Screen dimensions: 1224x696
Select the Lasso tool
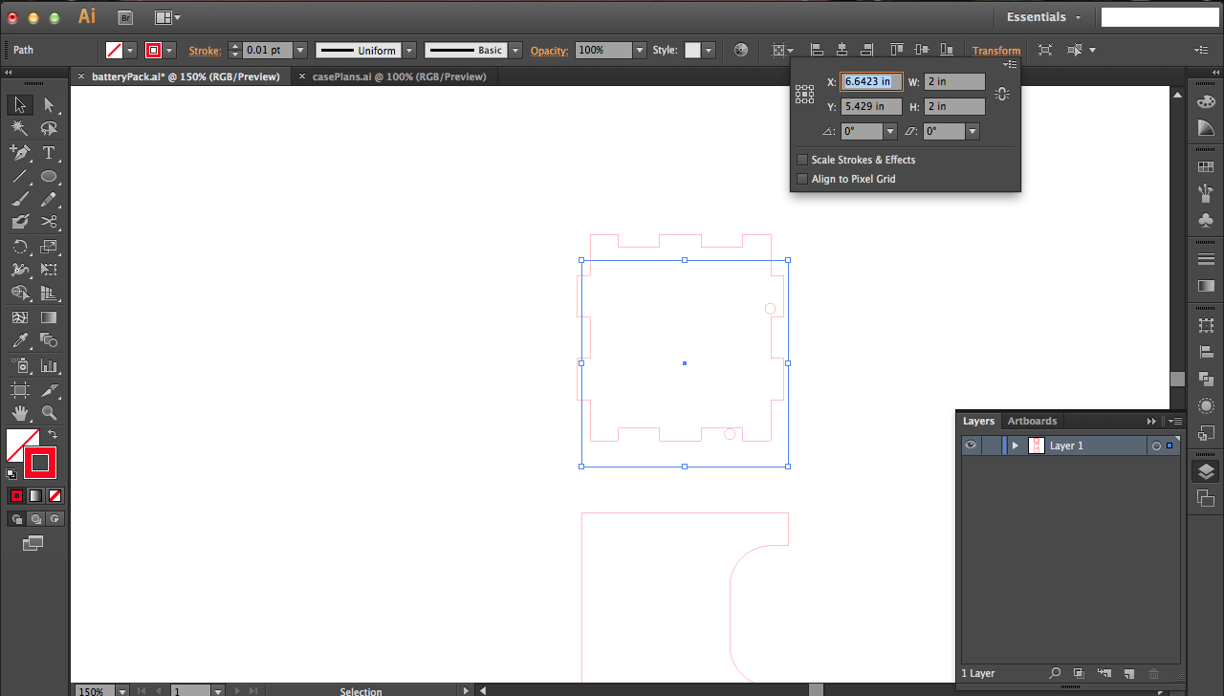coord(49,128)
